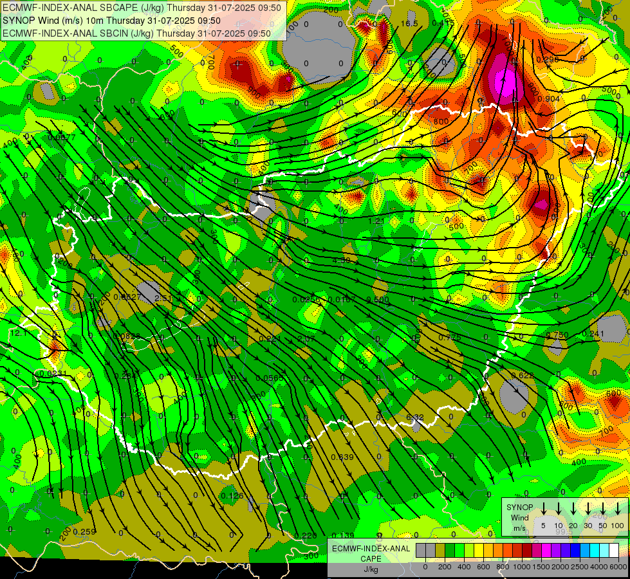Image resolution: width=630 pixels, height=579 pixels.
Task: Click the station value 0.904
Action: coord(548,99)
